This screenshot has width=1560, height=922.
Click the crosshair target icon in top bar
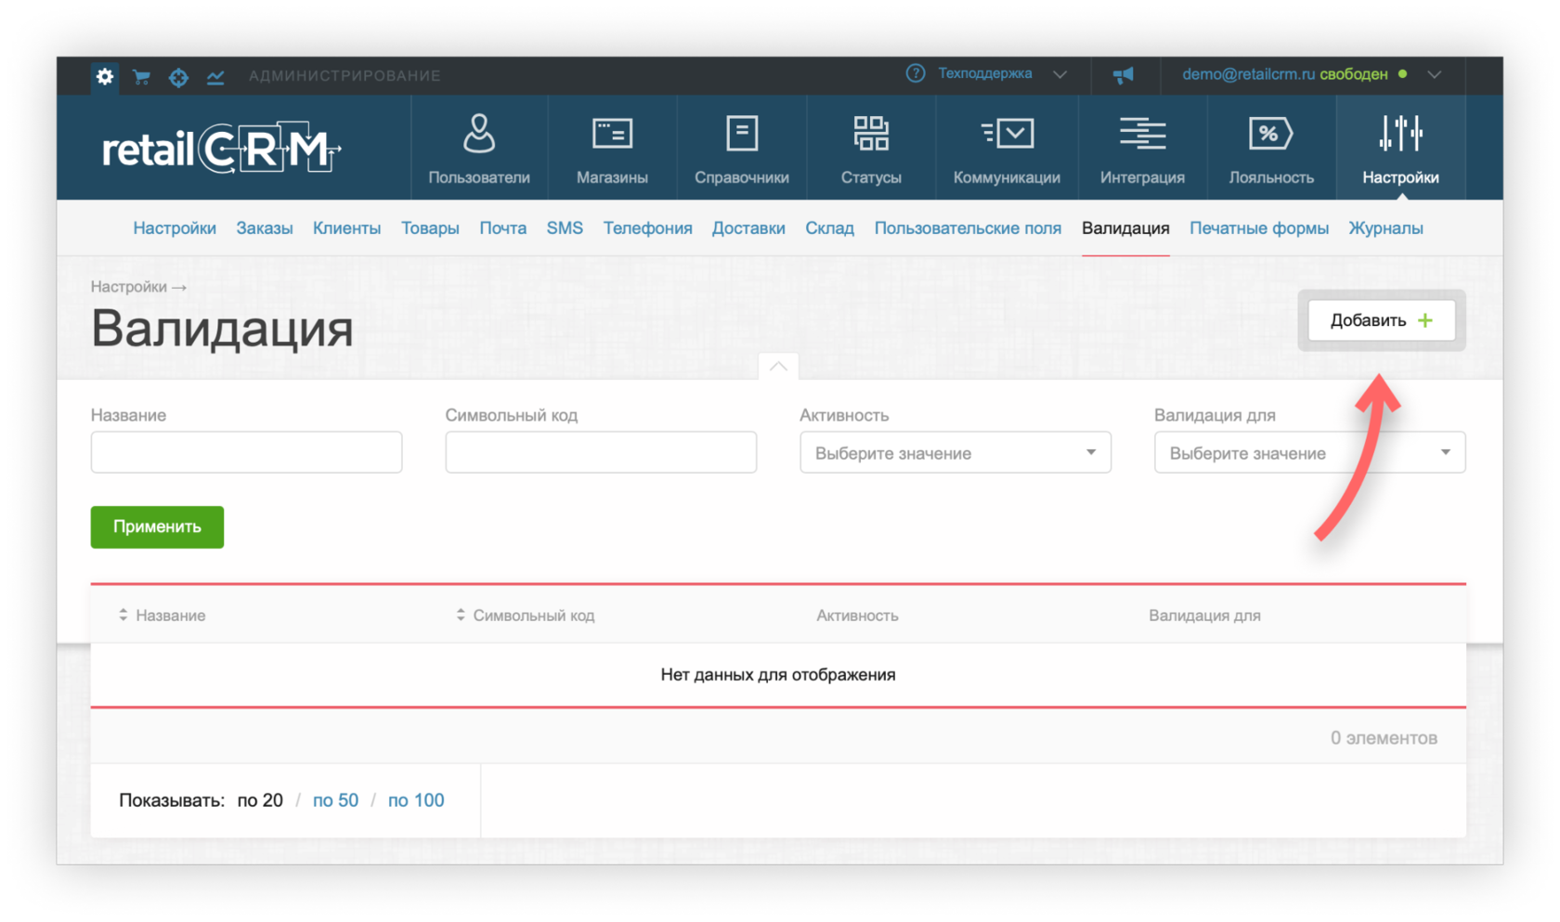[178, 77]
